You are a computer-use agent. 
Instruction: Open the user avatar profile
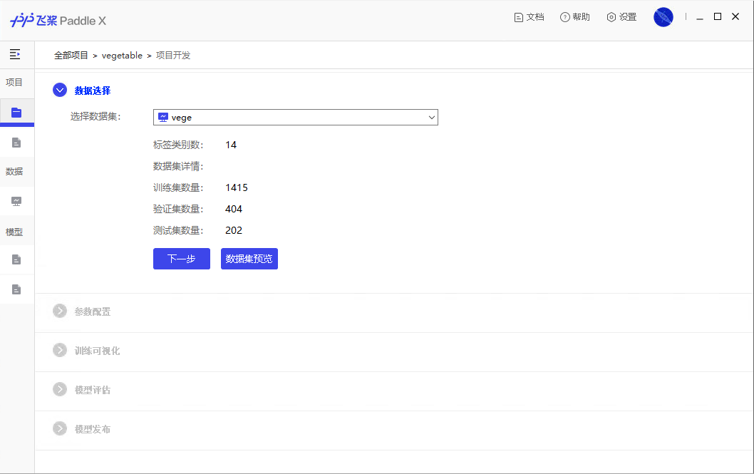(663, 17)
